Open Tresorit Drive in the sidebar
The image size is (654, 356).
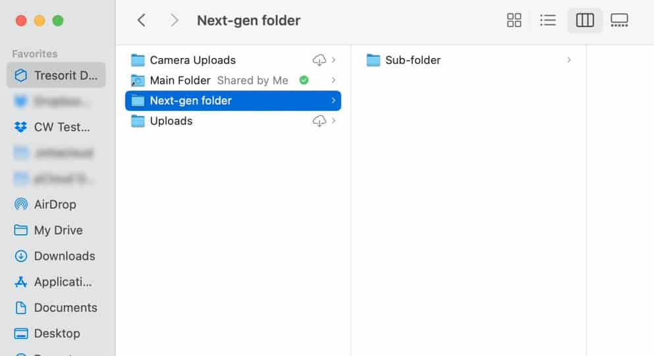[x=56, y=76]
